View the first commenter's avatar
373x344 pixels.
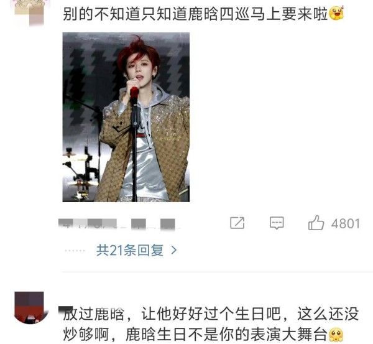29,12
